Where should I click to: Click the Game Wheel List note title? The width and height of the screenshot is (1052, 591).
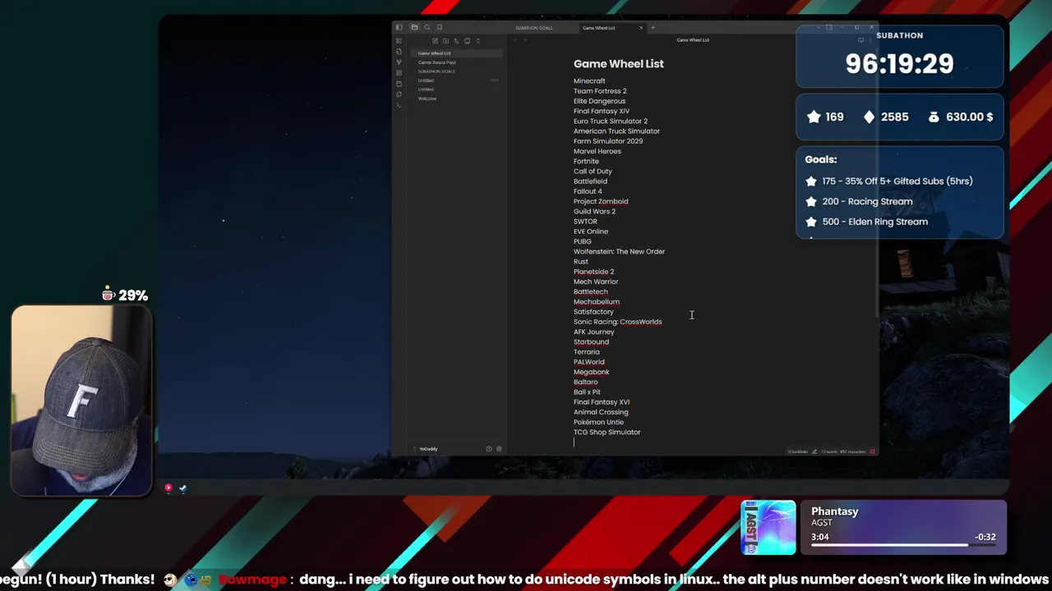(618, 64)
